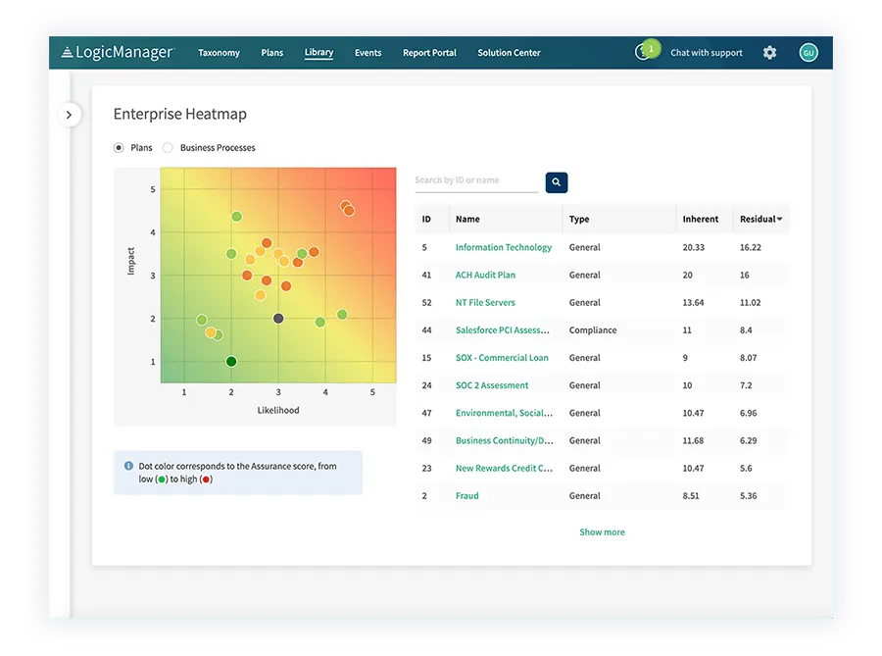Viewport: 882px width, 656px height.
Task: Select the green dot near impact 4.4
Action: tap(237, 216)
